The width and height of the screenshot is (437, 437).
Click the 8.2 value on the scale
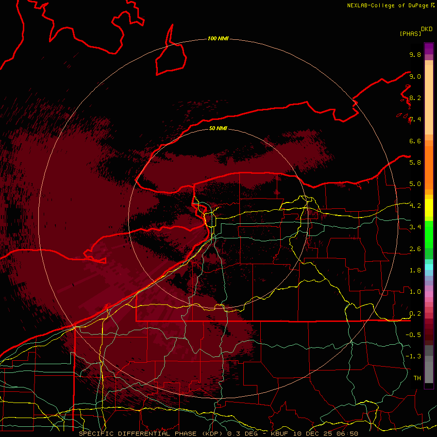coord(415,98)
